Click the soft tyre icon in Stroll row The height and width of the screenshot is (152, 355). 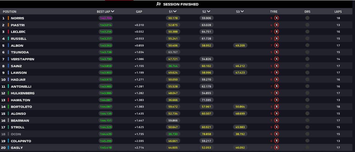(277, 127)
